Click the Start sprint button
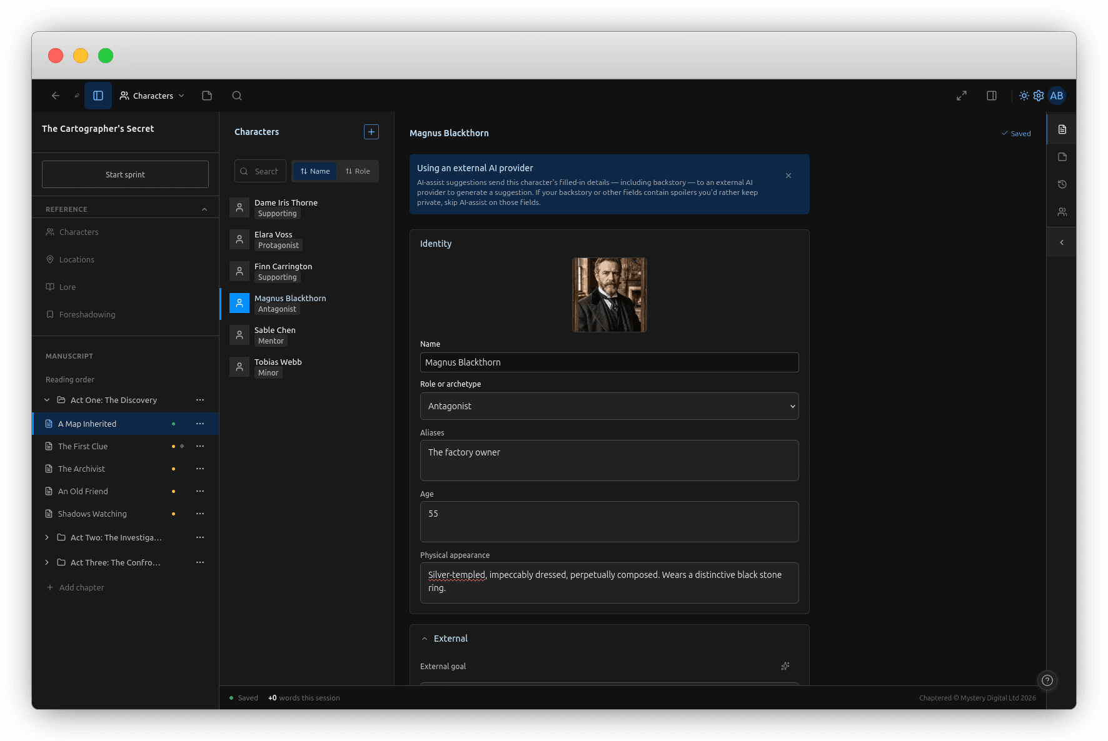Image resolution: width=1108 pixels, height=741 pixels. coord(125,174)
